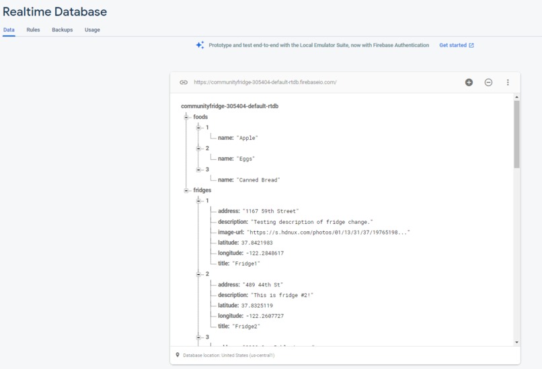Collapse fridge 3 node at the bottom

pos(198,337)
